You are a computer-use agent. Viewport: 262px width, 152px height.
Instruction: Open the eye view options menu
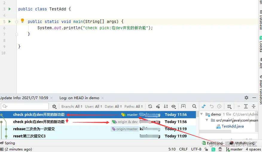click(173, 106)
